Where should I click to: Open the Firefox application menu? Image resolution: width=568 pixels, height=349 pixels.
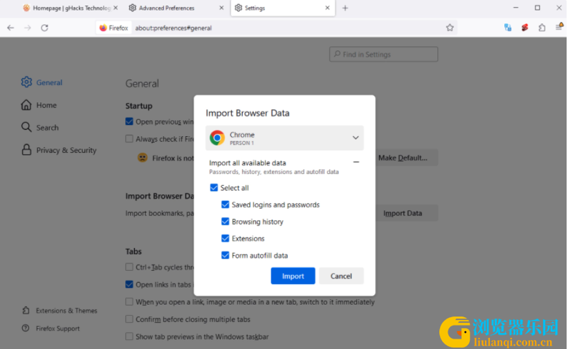559,28
